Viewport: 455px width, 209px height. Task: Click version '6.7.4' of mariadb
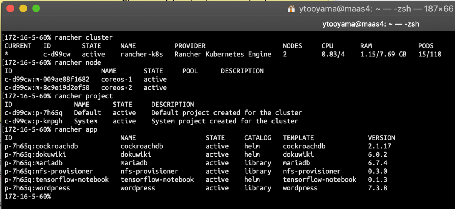tap(378, 163)
